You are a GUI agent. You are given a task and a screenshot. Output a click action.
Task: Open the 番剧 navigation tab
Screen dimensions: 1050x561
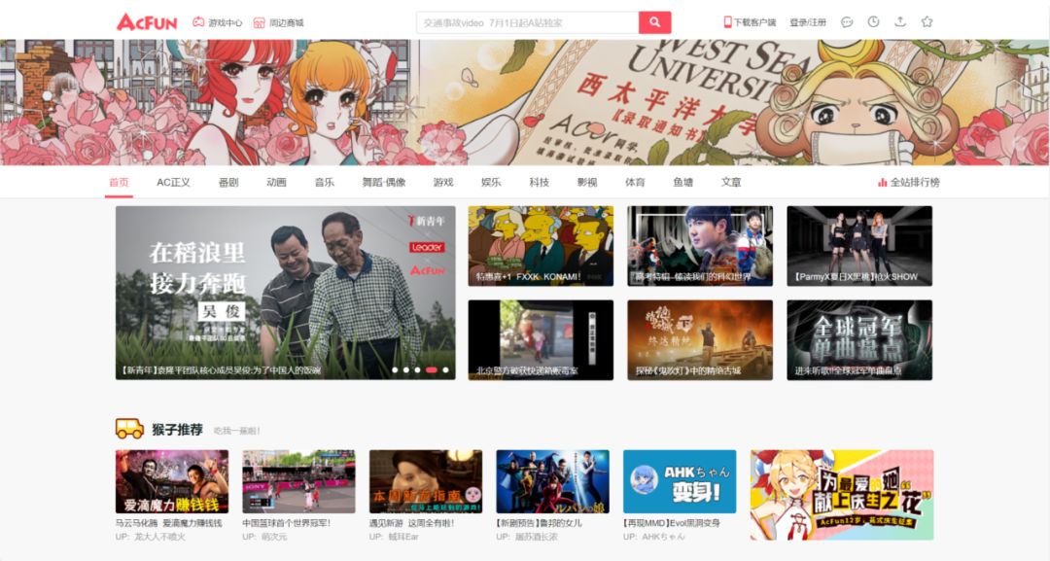[228, 182]
